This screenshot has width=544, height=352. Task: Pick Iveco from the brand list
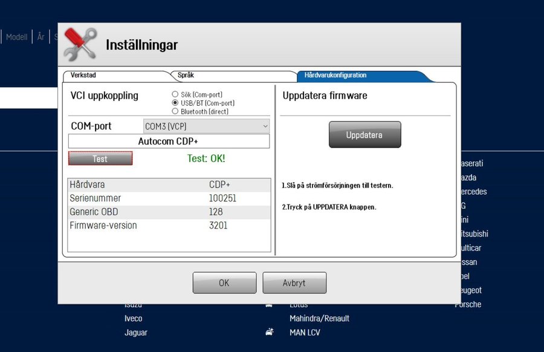[134, 318]
